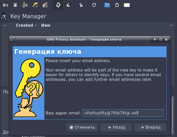Image resolution: width=177 pixels, height=137 pixels.
Task: Click the Import keys toolbar icon
Action: (35, 5)
